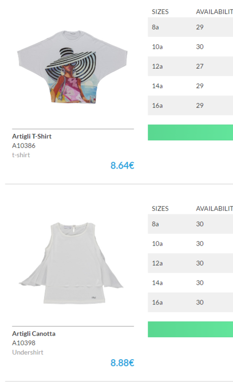The image size is (233, 383).
Task: Select size 8a row for T-Shirt
Action: 190,27
